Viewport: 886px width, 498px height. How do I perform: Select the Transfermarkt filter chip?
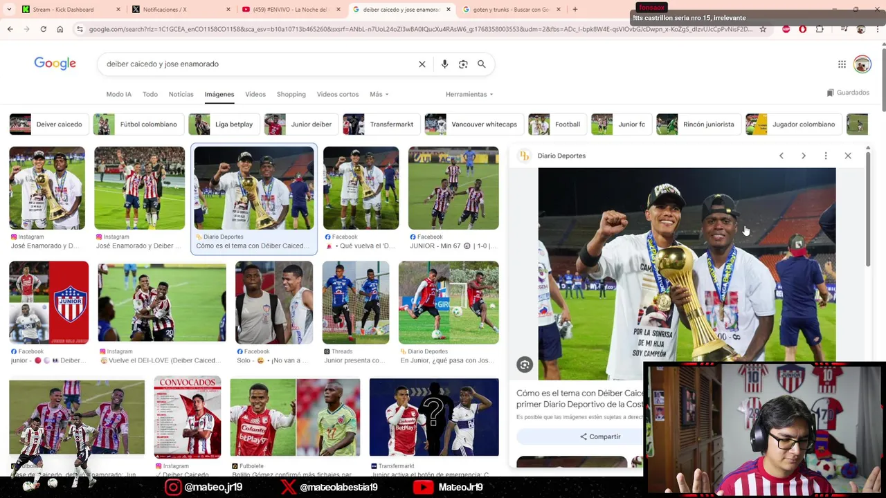[380, 124]
